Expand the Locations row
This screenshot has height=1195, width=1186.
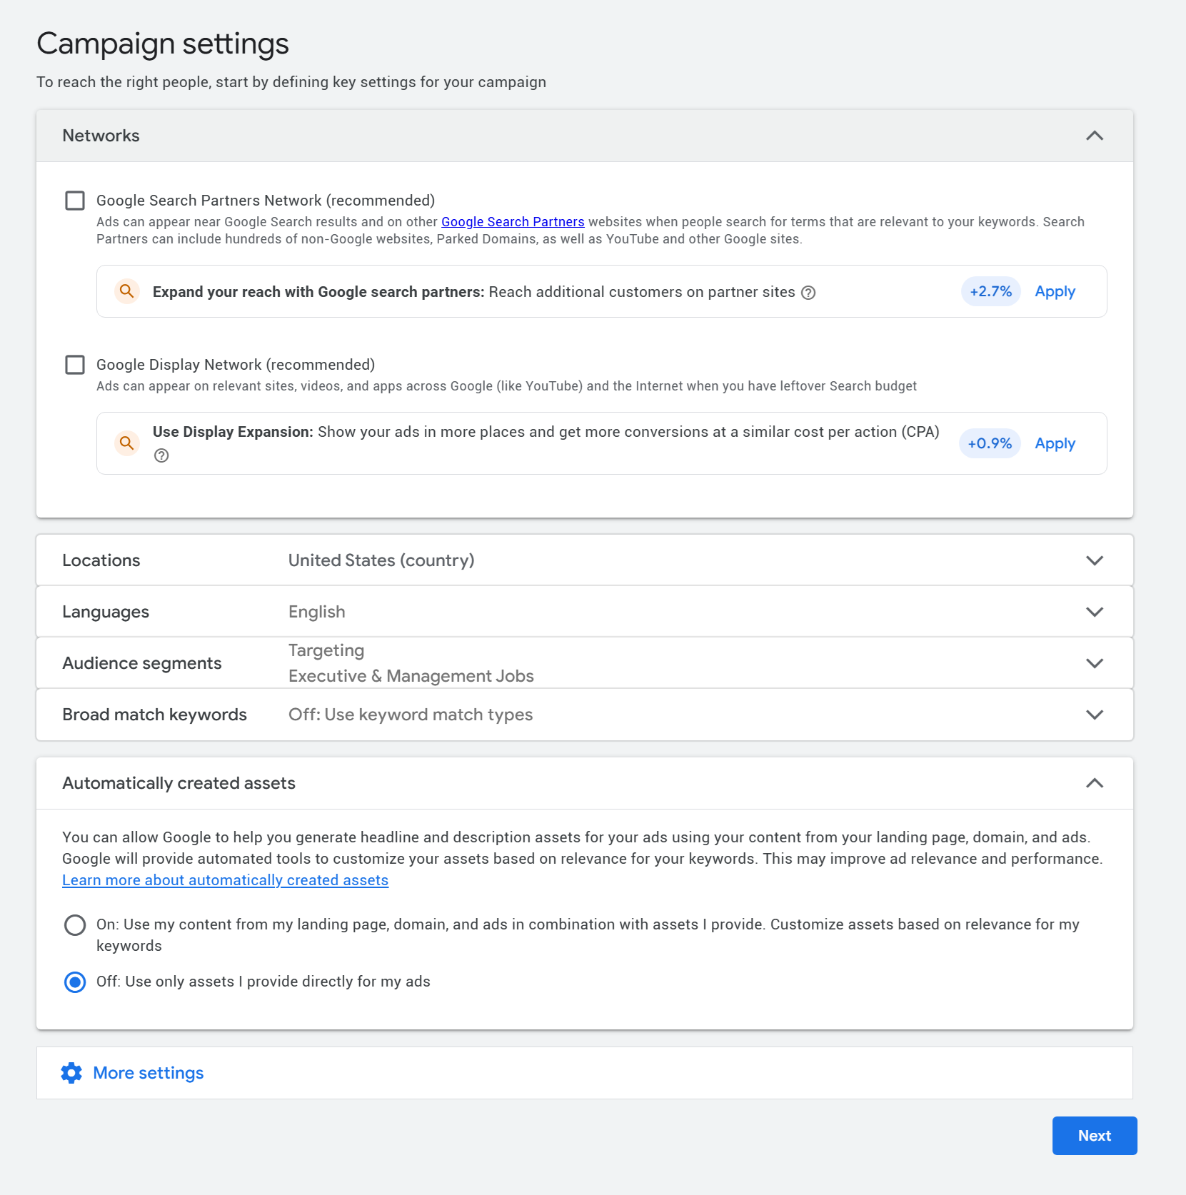(1095, 560)
